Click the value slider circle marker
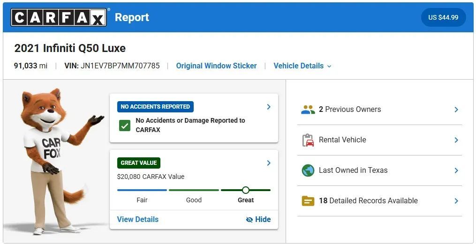The height and width of the screenshot is (244, 476). pos(246,190)
